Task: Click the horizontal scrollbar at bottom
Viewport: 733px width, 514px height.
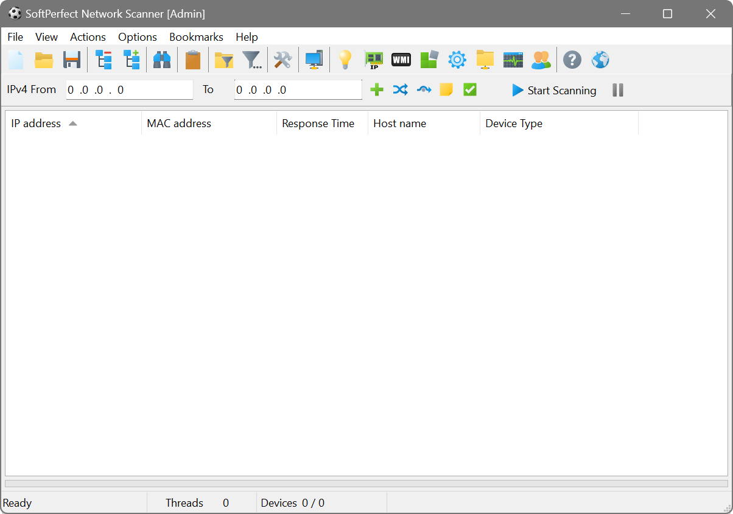Action: (x=366, y=484)
